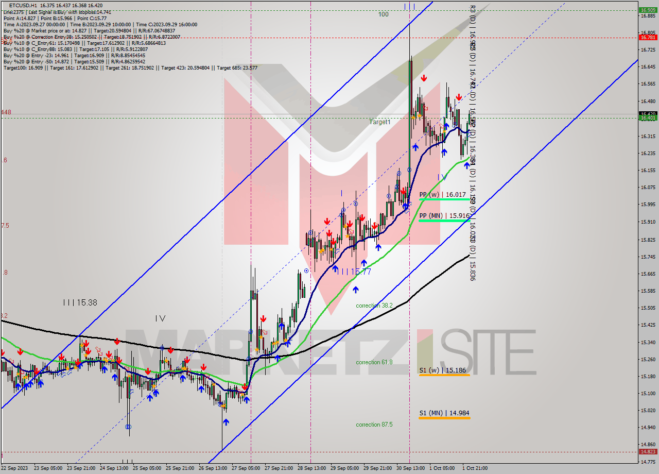
Task: Click the 'correction 38.2' label
Action: pos(374,306)
